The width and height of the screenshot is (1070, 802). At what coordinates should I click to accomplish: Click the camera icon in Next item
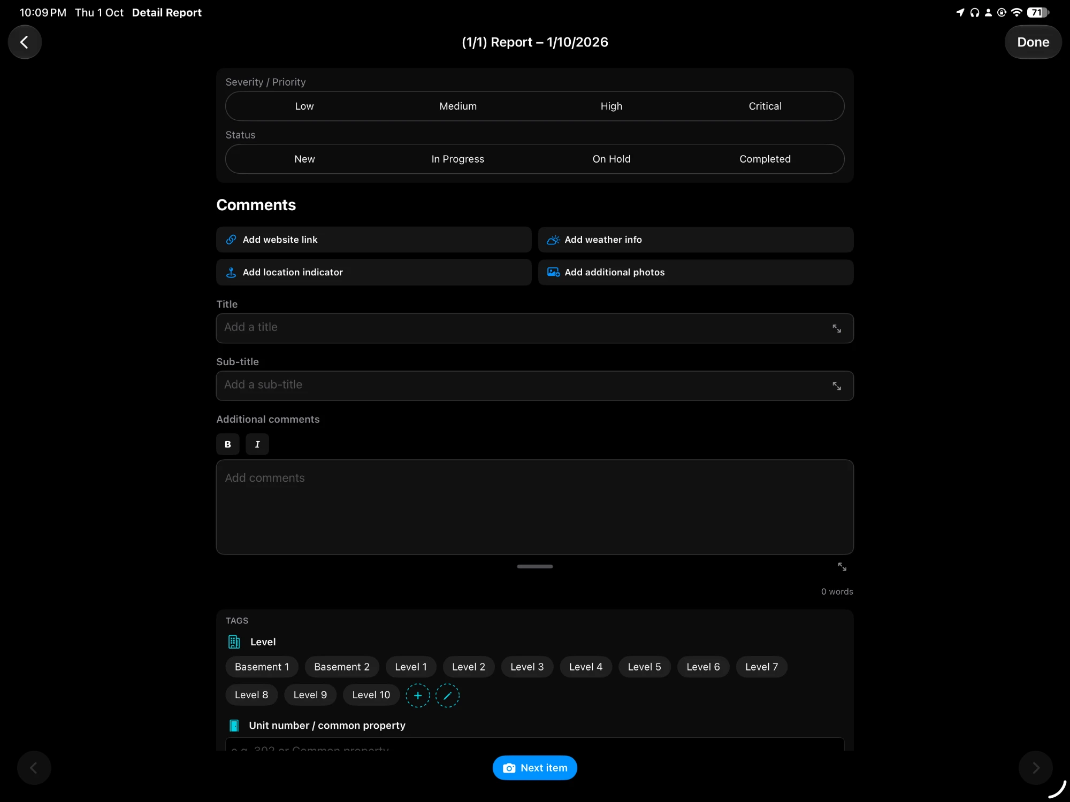pos(509,768)
